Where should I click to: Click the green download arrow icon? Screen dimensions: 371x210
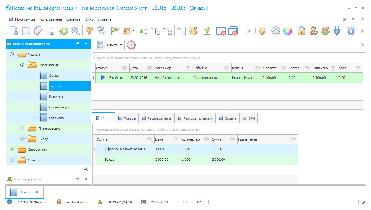click(207, 31)
